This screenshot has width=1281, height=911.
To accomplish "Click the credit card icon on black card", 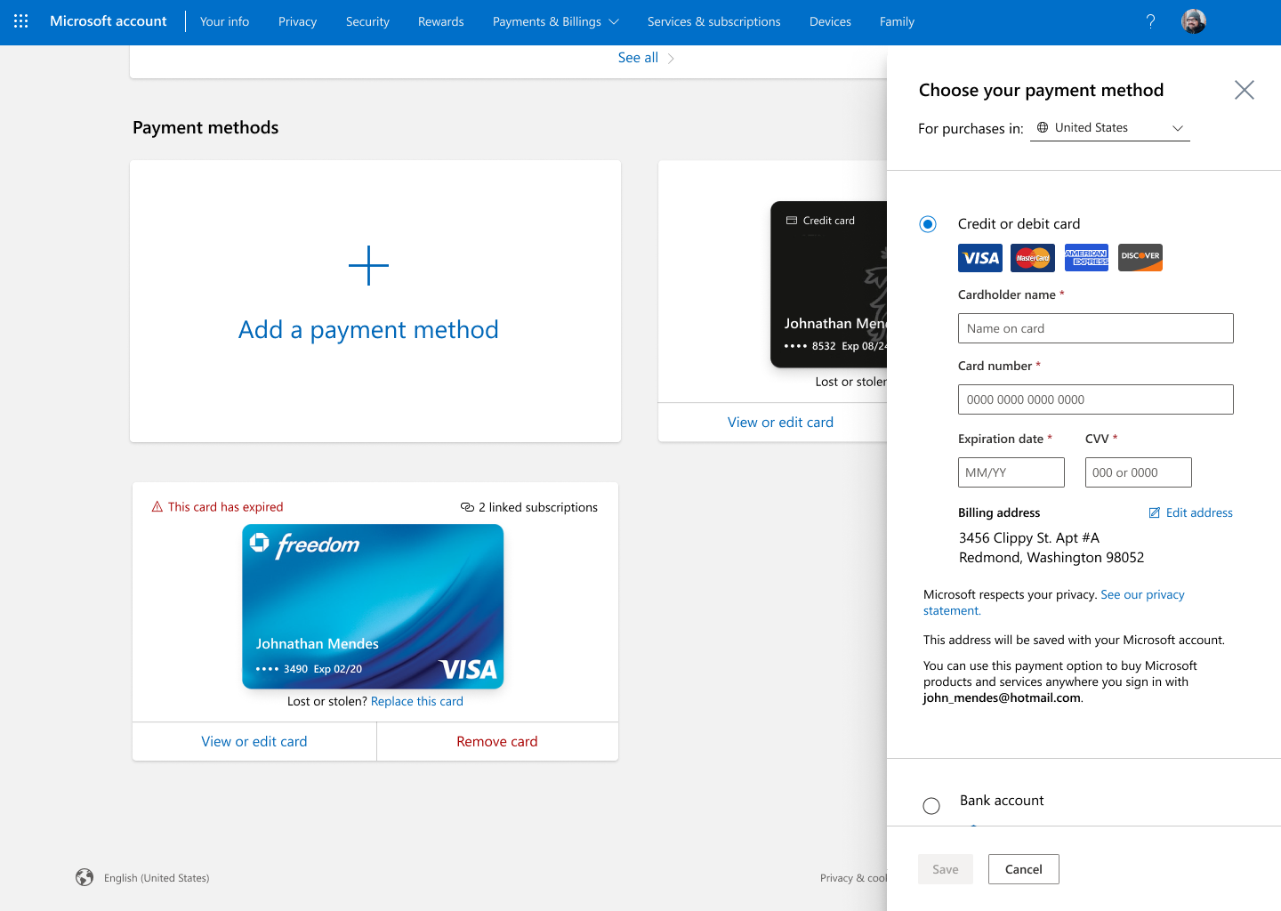I will point(792,220).
